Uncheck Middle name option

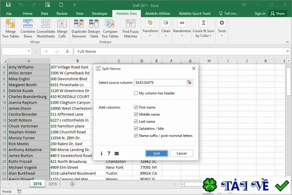coord(136,114)
